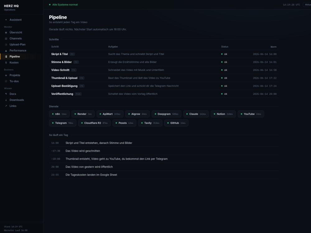Open the Assistent sparkle icon
Image resolution: width=311 pixels, height=233 pixels.
click(6, 20)
